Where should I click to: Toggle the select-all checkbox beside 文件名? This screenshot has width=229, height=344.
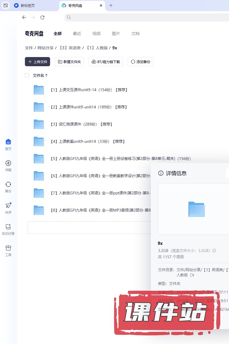pyautogui.click(x=27, y=75)
